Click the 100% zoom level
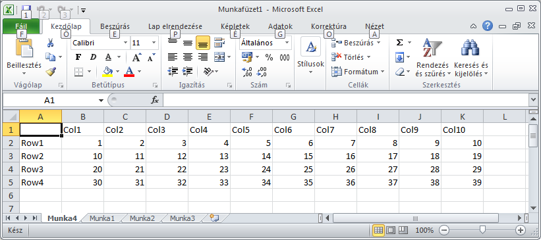 click(x=424, y=230)
